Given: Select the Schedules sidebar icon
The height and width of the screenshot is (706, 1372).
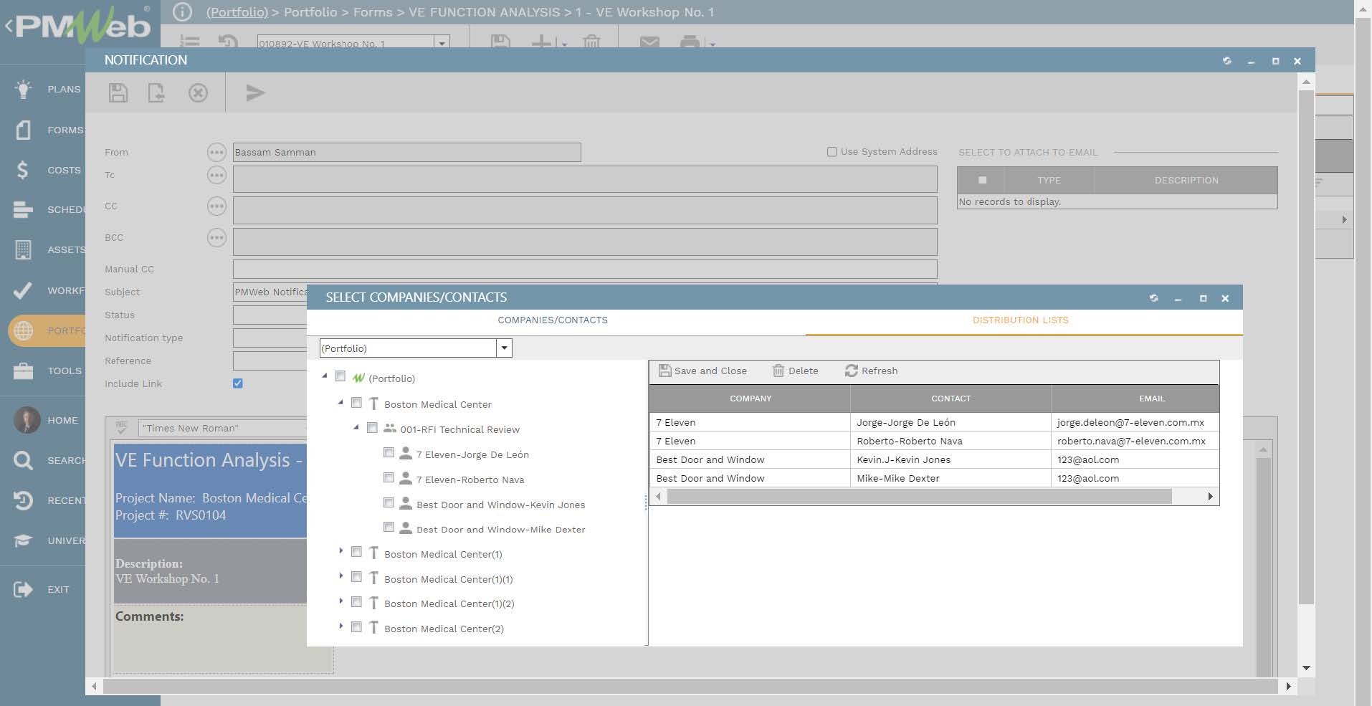Looking at the screenshot, I should pyautogui.click(x=22, y=210).
